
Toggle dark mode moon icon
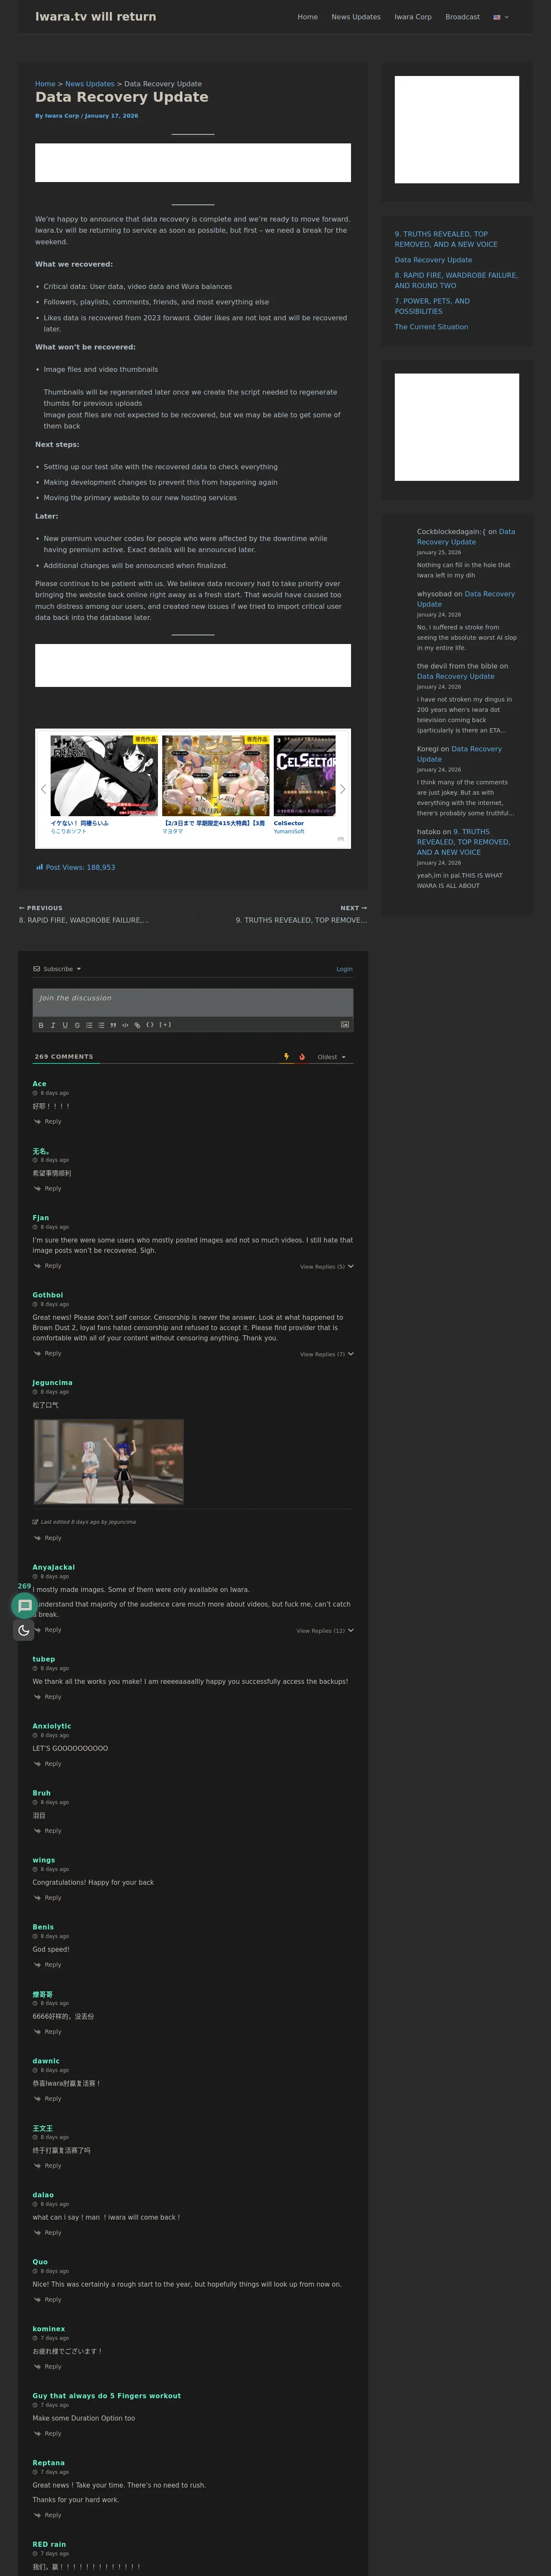point(24,1630)
